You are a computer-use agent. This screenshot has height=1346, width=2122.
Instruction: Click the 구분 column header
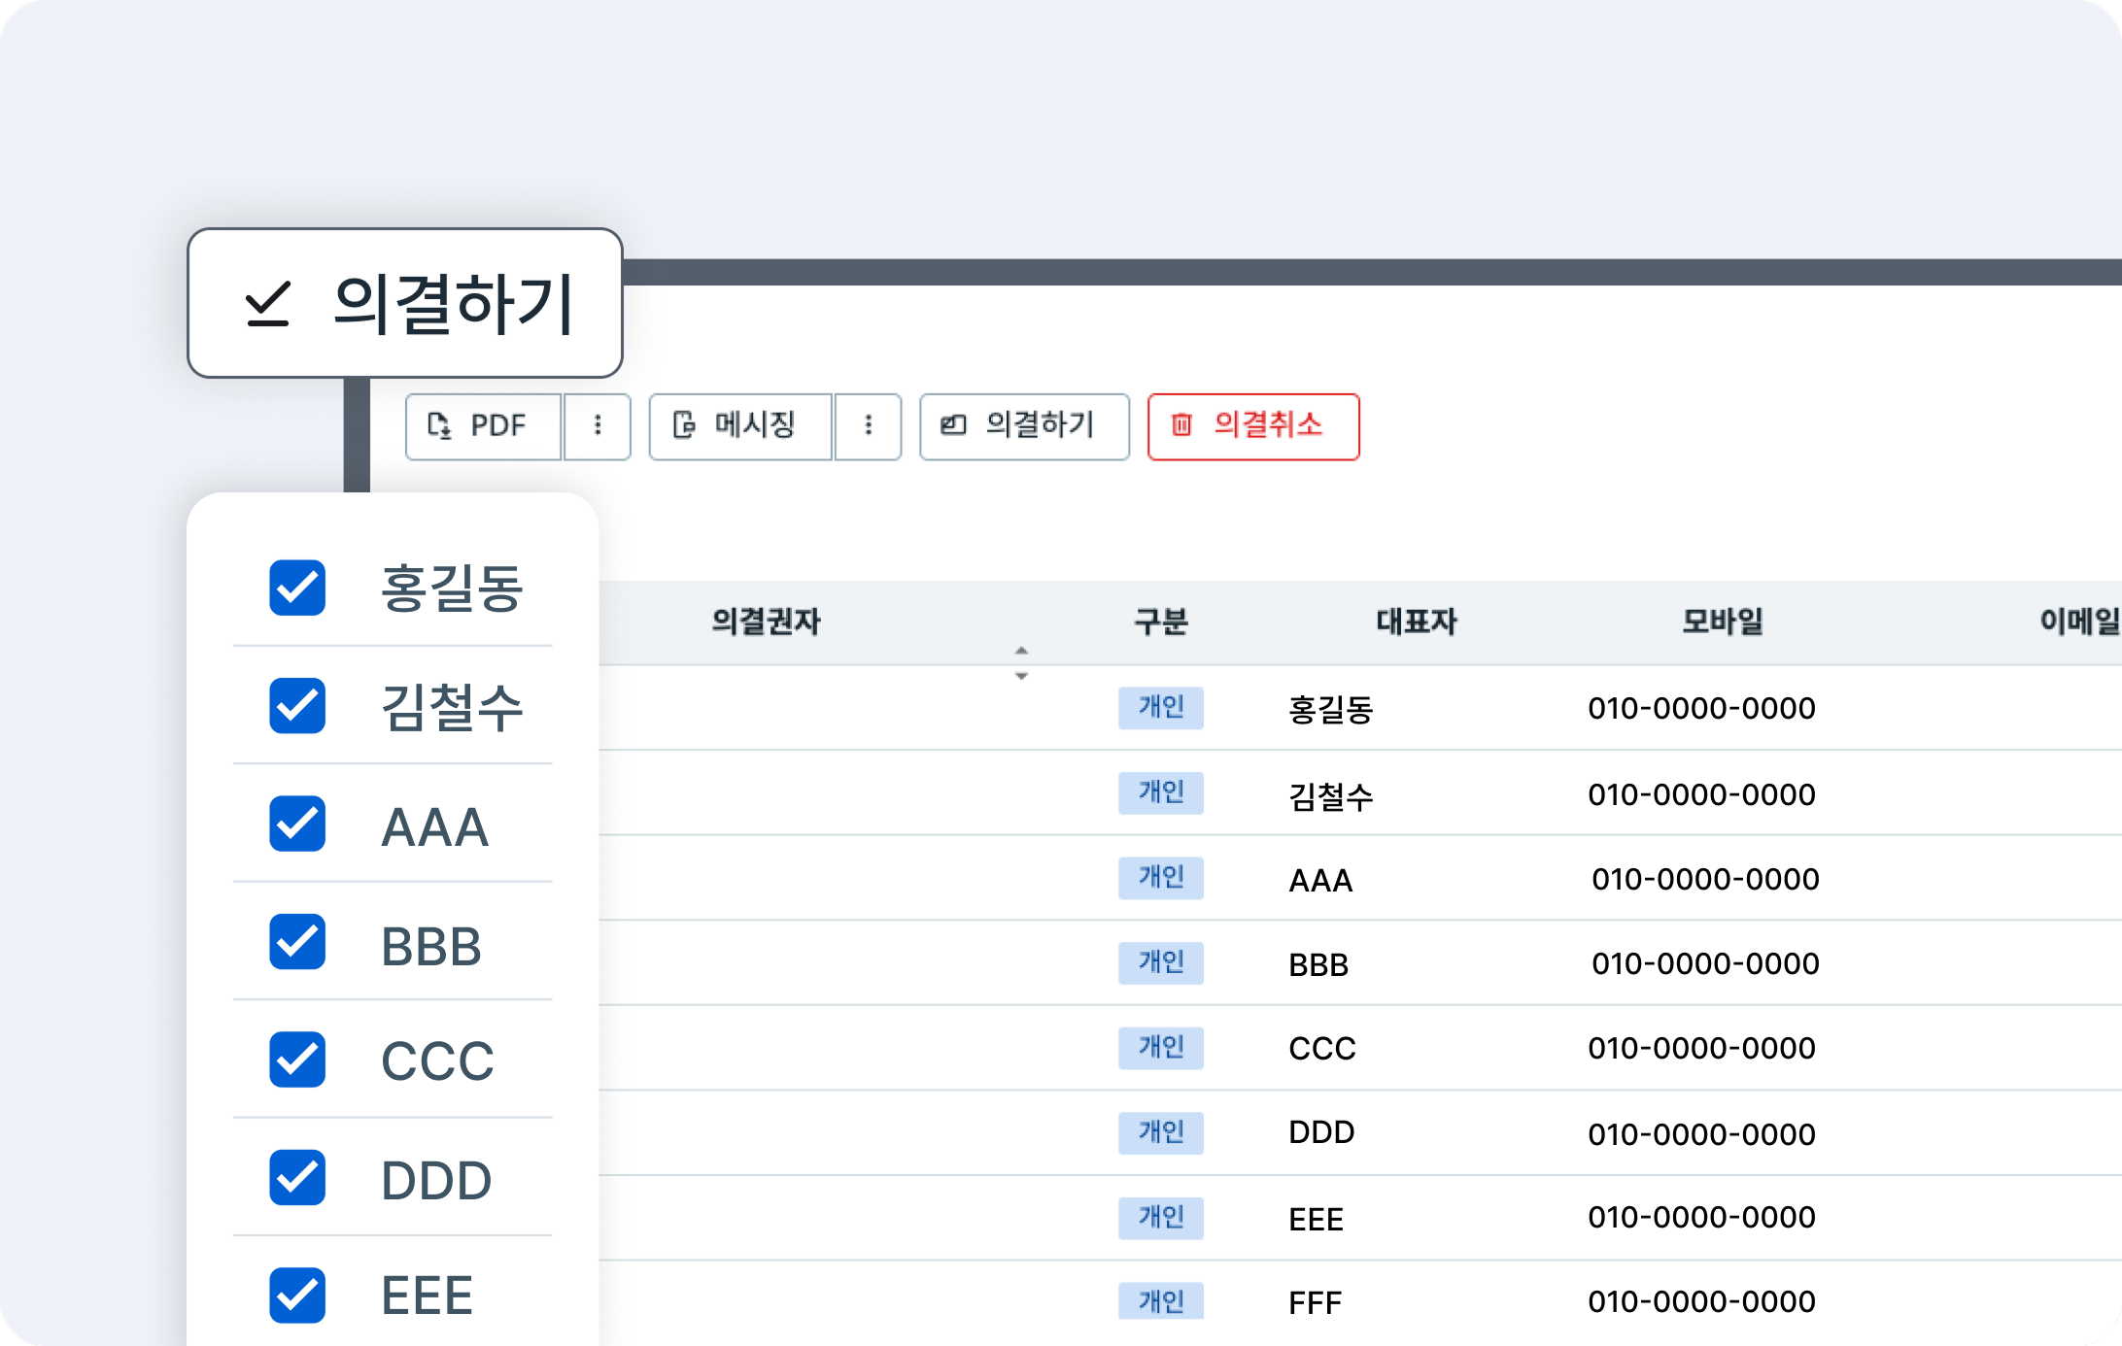(x=1161, y=622)
